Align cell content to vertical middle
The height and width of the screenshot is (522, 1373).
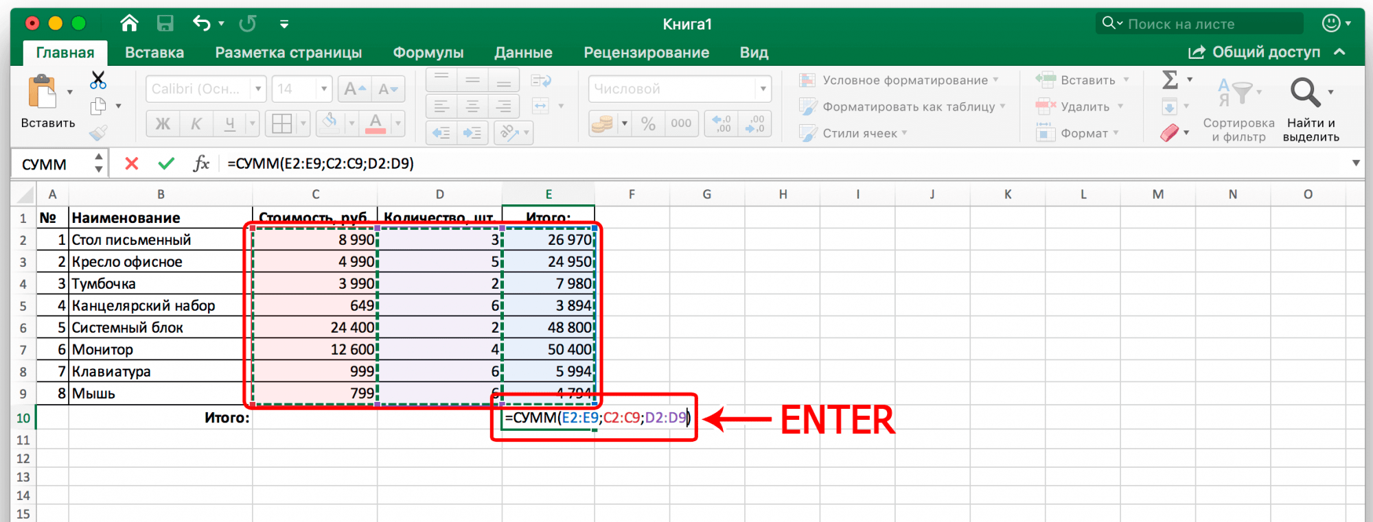click(473, 80)
